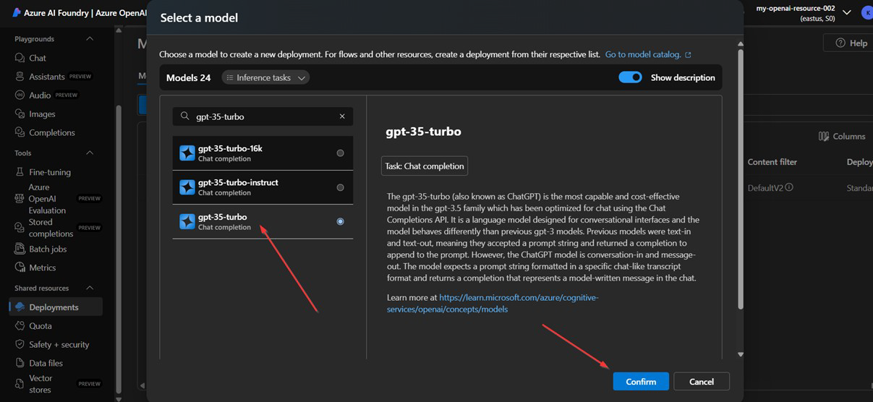873x402 pixels.
Task: Click the gpt-35-turbo description heading
Action: (424, 132)
